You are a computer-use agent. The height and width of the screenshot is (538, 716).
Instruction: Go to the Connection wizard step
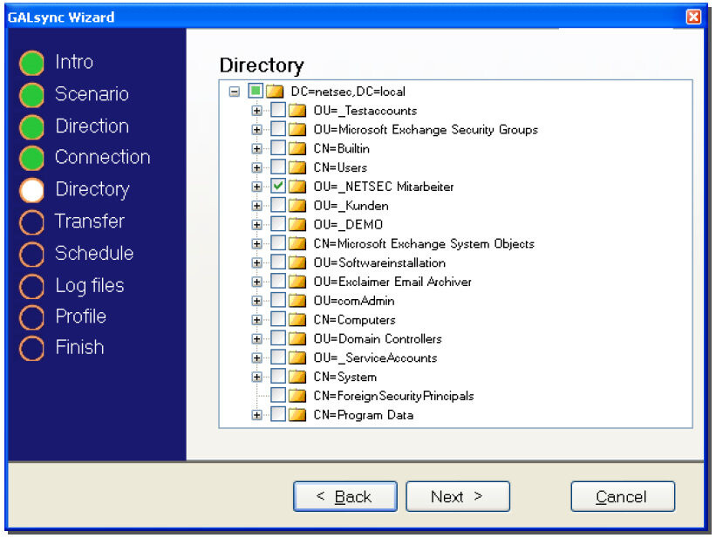pyautogui.click(x=102, y=157)
